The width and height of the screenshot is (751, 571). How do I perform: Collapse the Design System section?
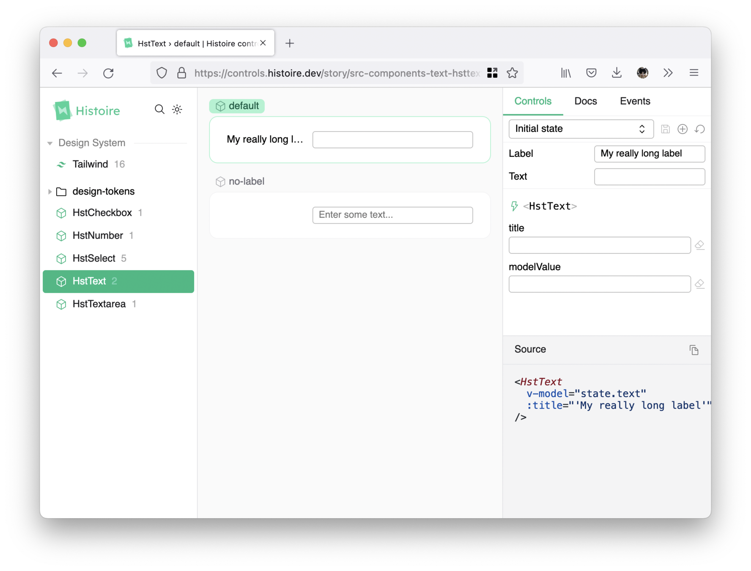pos(50,143)
